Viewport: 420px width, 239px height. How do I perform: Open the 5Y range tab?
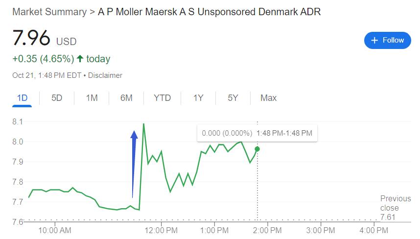coord(233,98)
